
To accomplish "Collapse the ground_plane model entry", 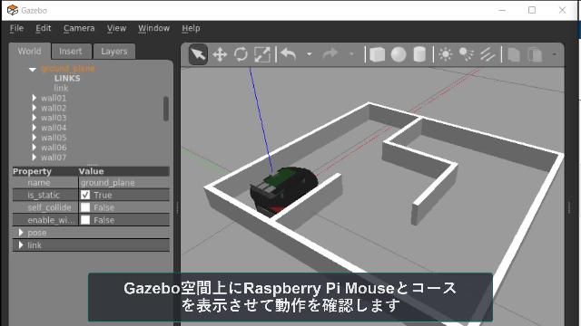I will (x=33, y=69).
